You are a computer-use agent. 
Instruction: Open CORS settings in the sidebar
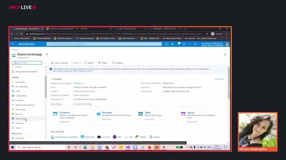pyautogui.click(x=18, y=91)
